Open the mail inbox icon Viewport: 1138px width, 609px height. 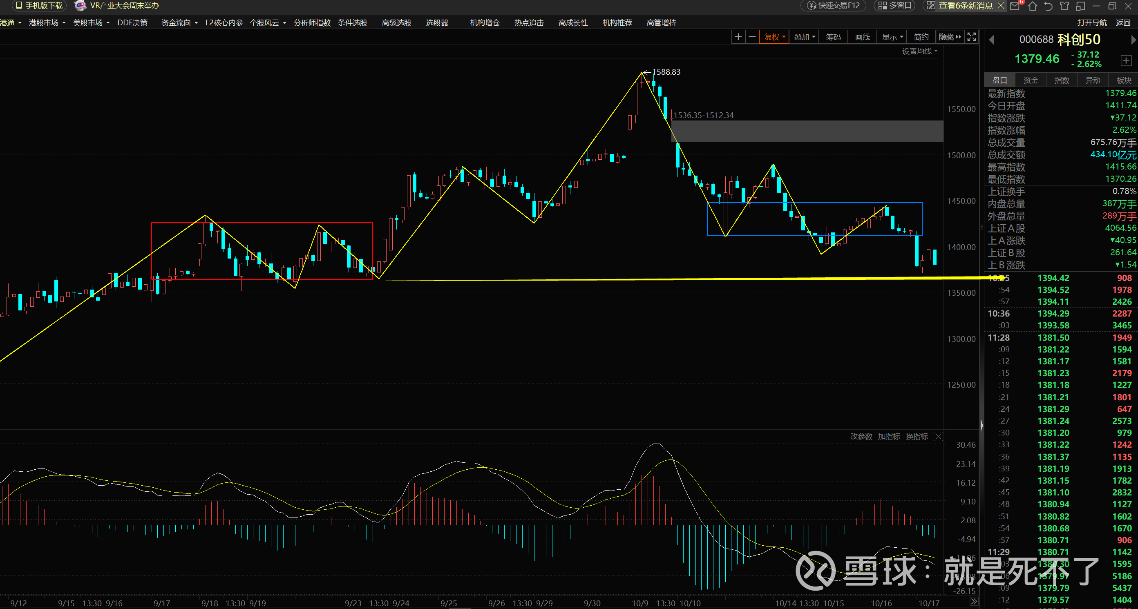tap(1015, 6)
